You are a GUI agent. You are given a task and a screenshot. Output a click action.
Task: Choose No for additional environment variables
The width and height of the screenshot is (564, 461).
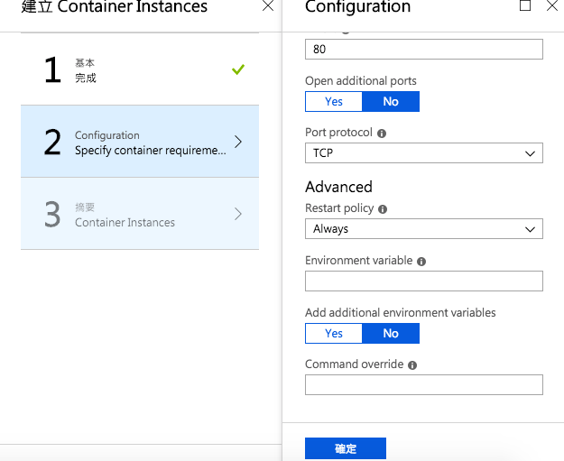tap(391, 333)
